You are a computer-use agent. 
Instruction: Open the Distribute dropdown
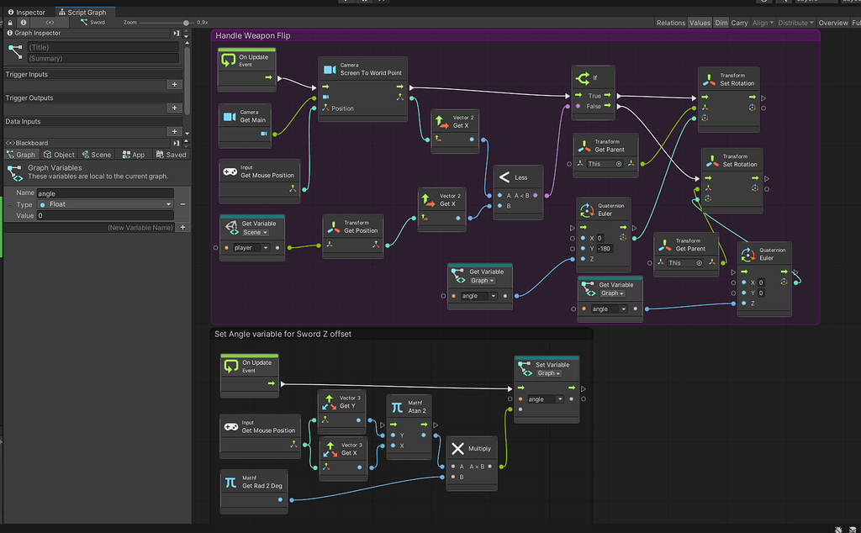click(x=795, y=23)
